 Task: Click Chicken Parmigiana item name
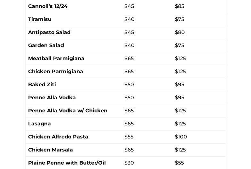(x=56, y=72)
